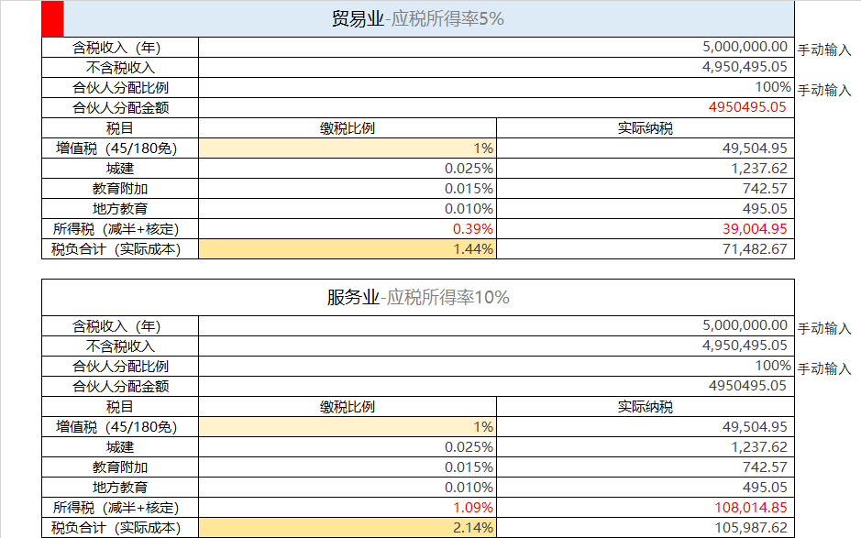The image size is (861, 538).
Task: Click 教育附加 label in 服务业 table
Action: pyautogui.click(x=120, y=467)
